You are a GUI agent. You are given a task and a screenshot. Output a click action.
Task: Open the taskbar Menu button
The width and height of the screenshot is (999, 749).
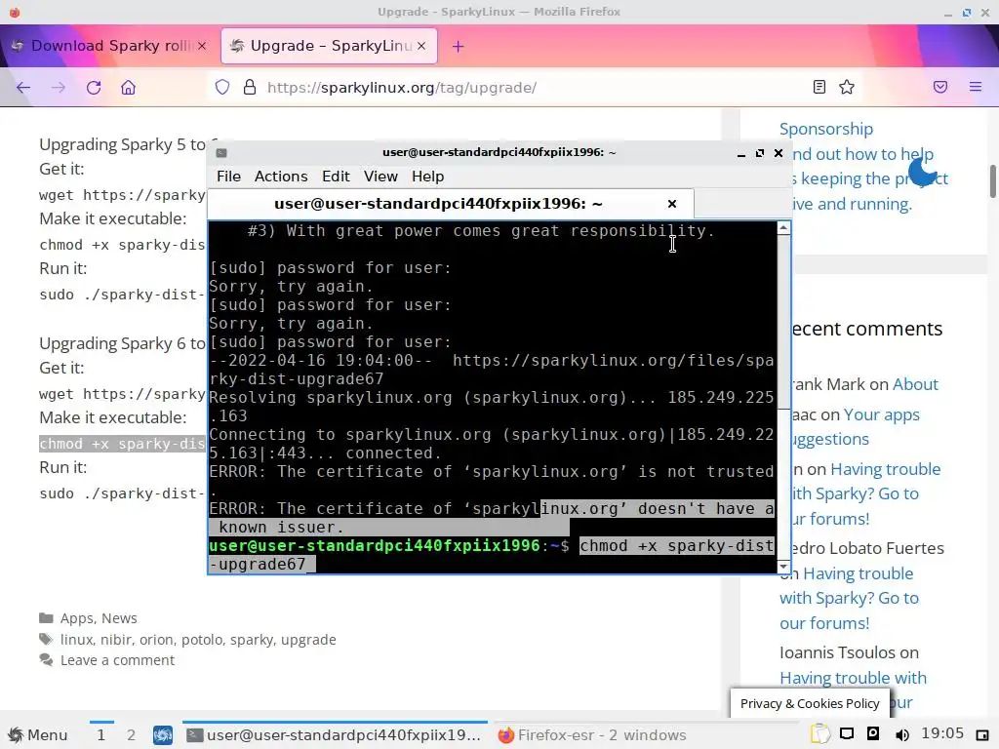point(38,735)
